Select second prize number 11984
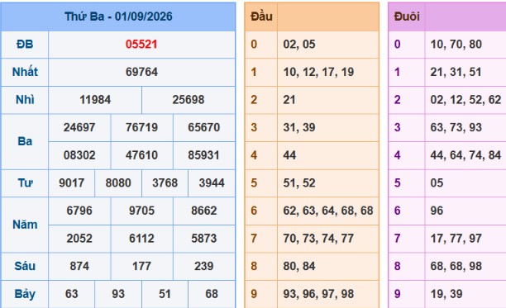This screenshot has height=308, width=506. tap(95, 100)
